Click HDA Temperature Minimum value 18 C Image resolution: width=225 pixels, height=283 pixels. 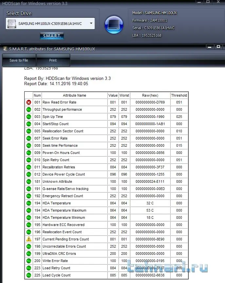(x=150, y=218)
